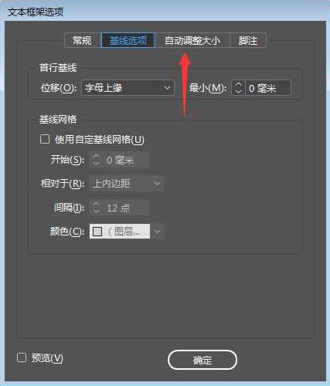The image size is (330, 386).
Task: Click the 文本框架选项 title bar
Action: (165, 12)
